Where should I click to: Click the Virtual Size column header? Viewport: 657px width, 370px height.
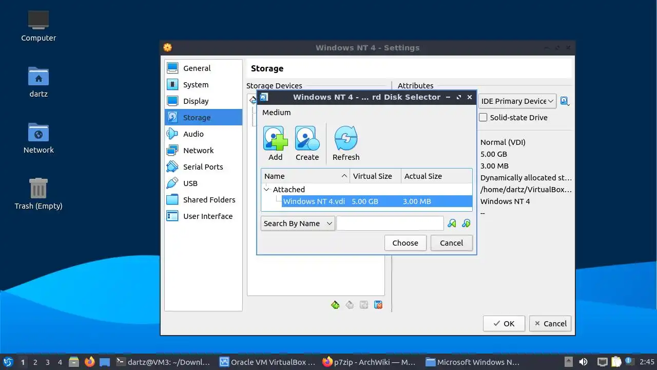[376, 176]
